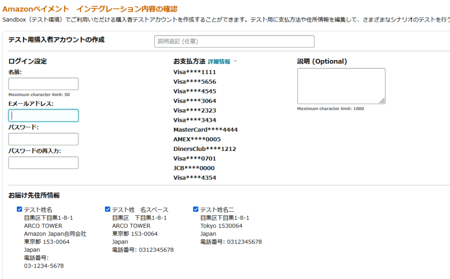
Task: Click the 説明追記 (任意) text box
Action: click(x=234, y=41)
